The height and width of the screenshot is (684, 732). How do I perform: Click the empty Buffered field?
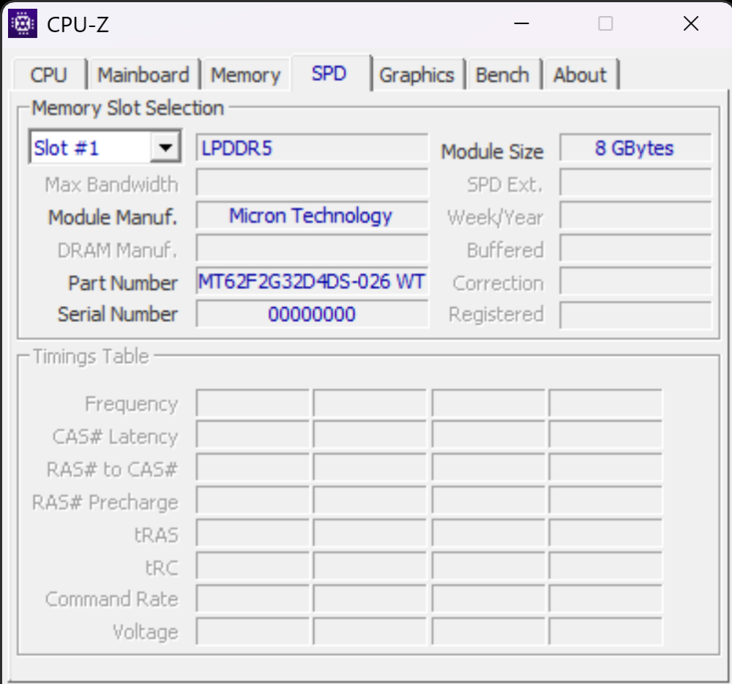[x=635, y=248]
